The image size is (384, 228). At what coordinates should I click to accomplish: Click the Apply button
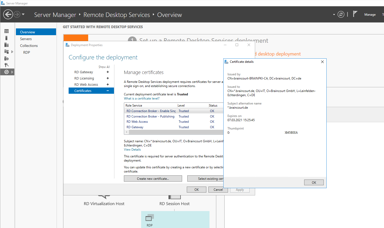240,190
